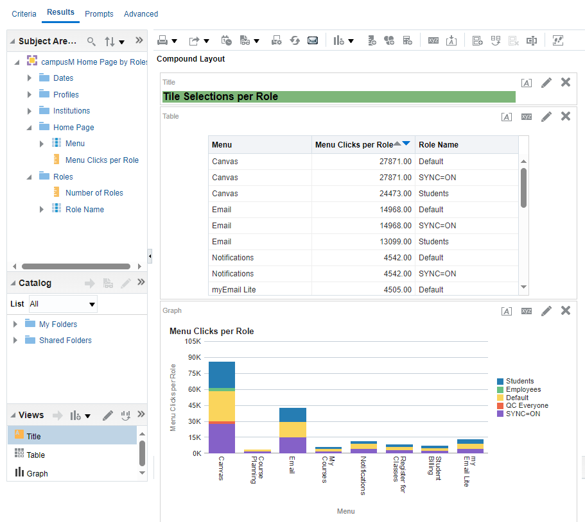The width and height of the screenshot is (585, 522).
Task: Collapse the Home Page folder
Action: coord(30,127)
